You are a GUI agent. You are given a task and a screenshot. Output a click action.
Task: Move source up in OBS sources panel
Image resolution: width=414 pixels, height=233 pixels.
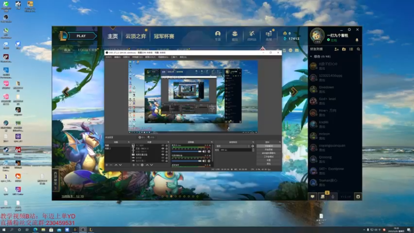pos(147,165)
